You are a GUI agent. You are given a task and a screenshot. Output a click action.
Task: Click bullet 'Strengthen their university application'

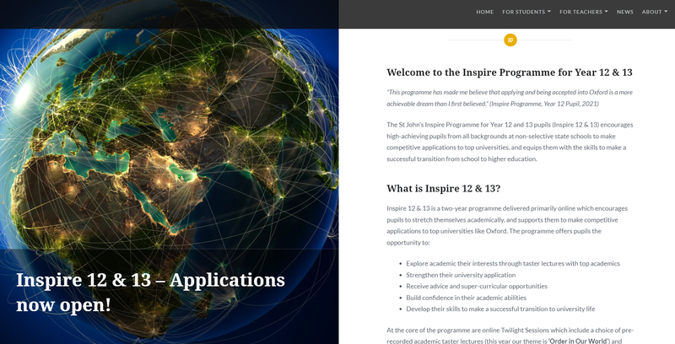(x=461, y=275)
